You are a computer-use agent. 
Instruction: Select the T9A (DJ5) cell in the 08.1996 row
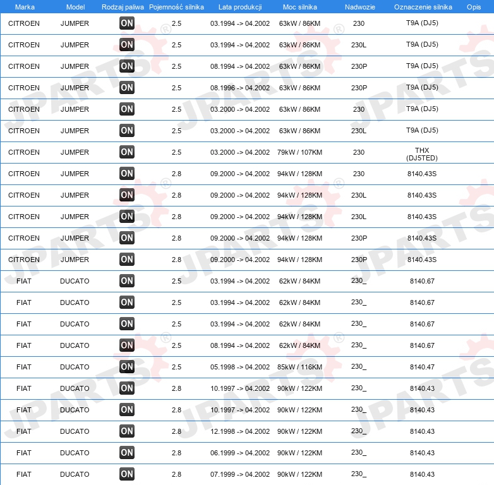tap(422, 87)
